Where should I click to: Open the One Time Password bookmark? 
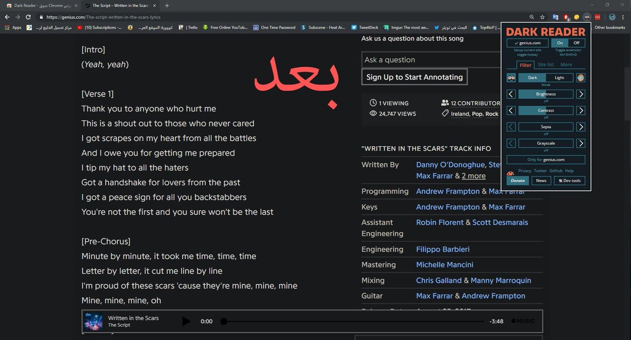274,27
